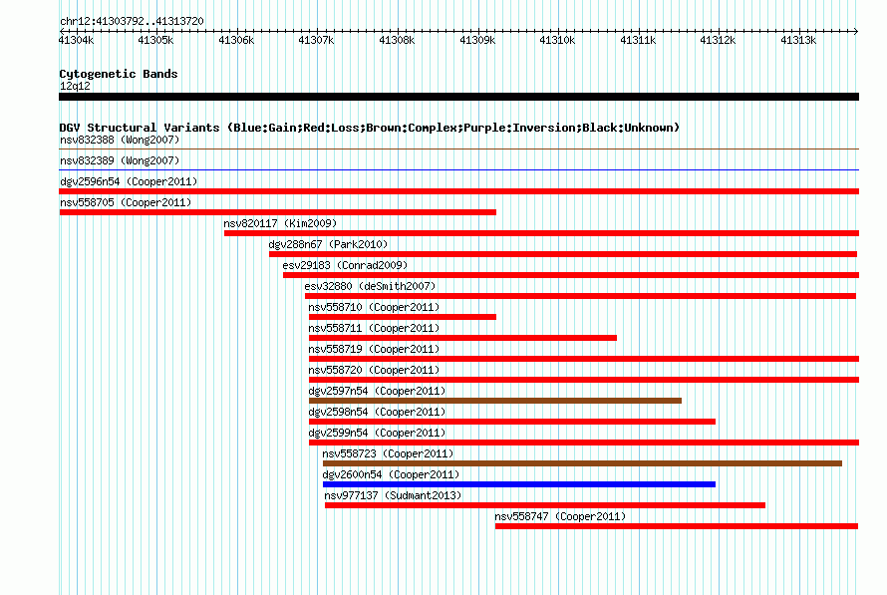Viewport: 887px width, 595px height.
Task: Select the nsv558723 (Cooper2011) label
Action: (388, 453)
